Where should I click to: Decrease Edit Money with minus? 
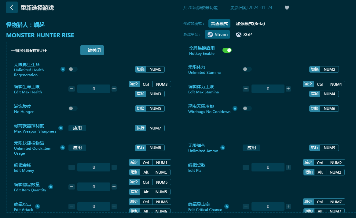[72, 167]
